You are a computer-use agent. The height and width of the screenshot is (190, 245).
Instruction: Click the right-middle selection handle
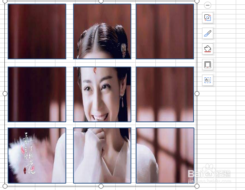point(197,93)
